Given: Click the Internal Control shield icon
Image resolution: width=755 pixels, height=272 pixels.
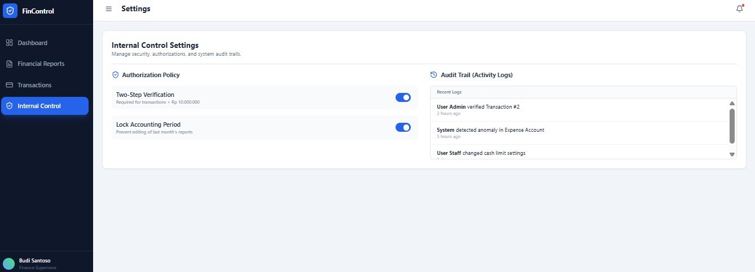Looking at the screenshot, I should pos(9,106).
